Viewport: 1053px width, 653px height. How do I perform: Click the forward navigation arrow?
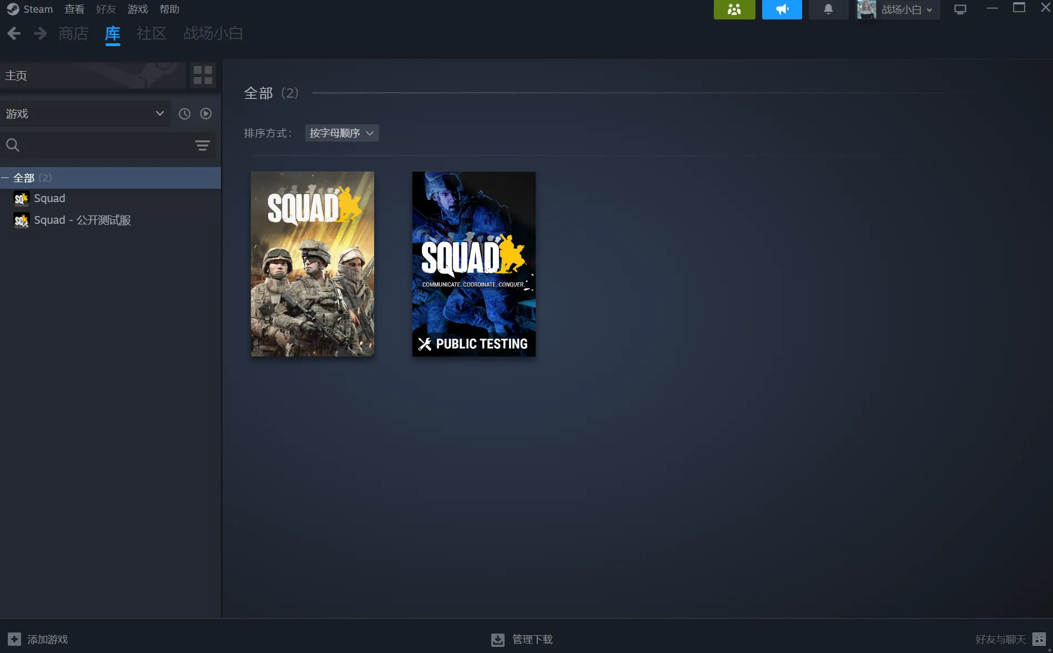(40, 34)
